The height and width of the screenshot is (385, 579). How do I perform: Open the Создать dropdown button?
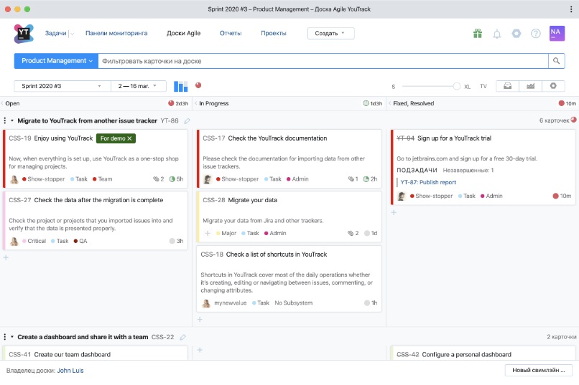pos(330,33)
